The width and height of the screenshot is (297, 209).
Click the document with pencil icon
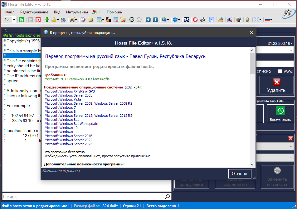pos(83,20)
